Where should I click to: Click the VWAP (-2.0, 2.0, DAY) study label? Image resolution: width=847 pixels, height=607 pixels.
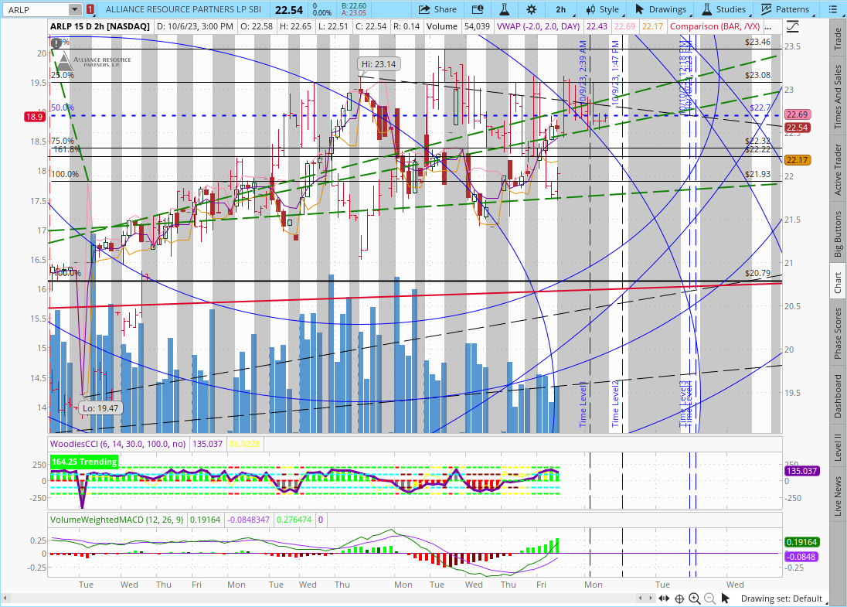click(538, 26)
